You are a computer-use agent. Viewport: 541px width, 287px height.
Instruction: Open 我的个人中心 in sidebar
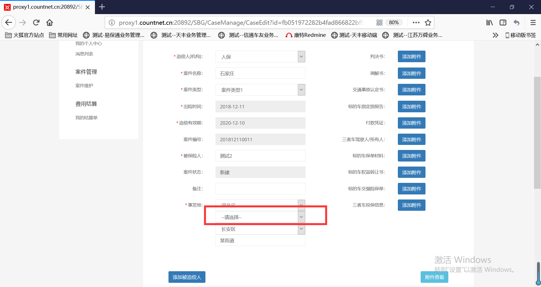88,44
